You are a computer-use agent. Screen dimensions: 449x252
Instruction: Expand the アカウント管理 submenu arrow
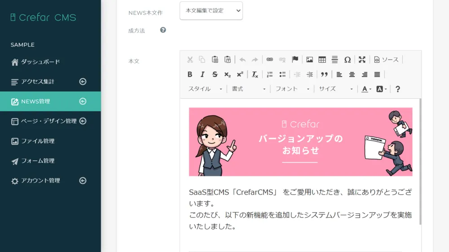point(83,181)
